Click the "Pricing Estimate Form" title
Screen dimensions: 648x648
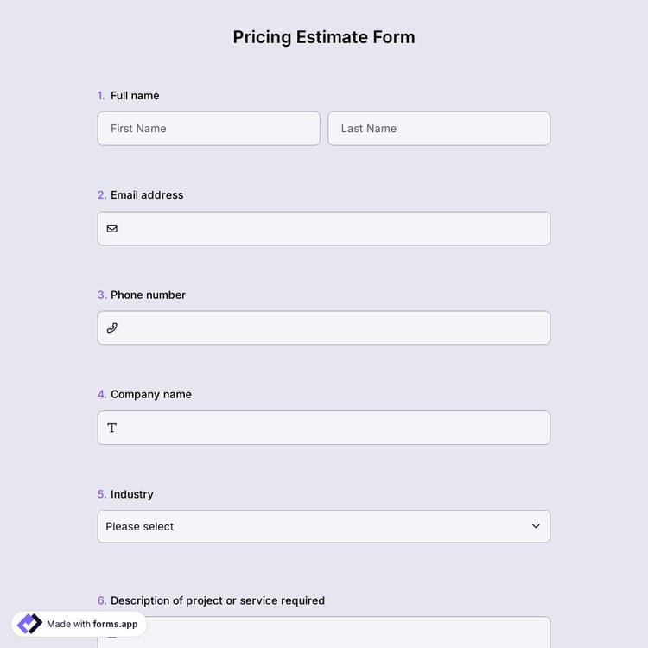point(324,37)
